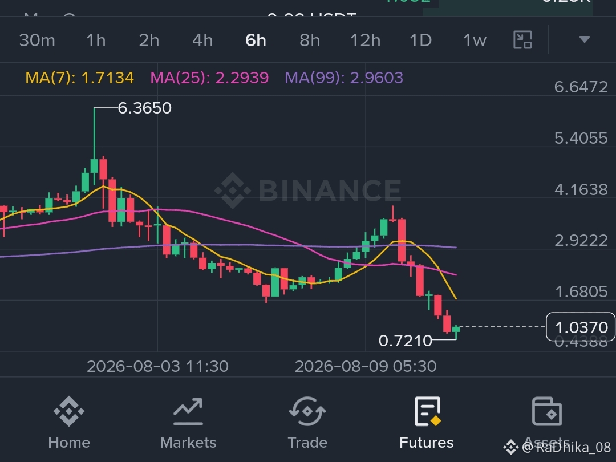
Task: Select the 6h timeframe
Action: click(x=256, y=40)
